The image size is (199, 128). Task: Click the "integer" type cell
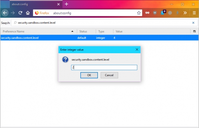100,38
